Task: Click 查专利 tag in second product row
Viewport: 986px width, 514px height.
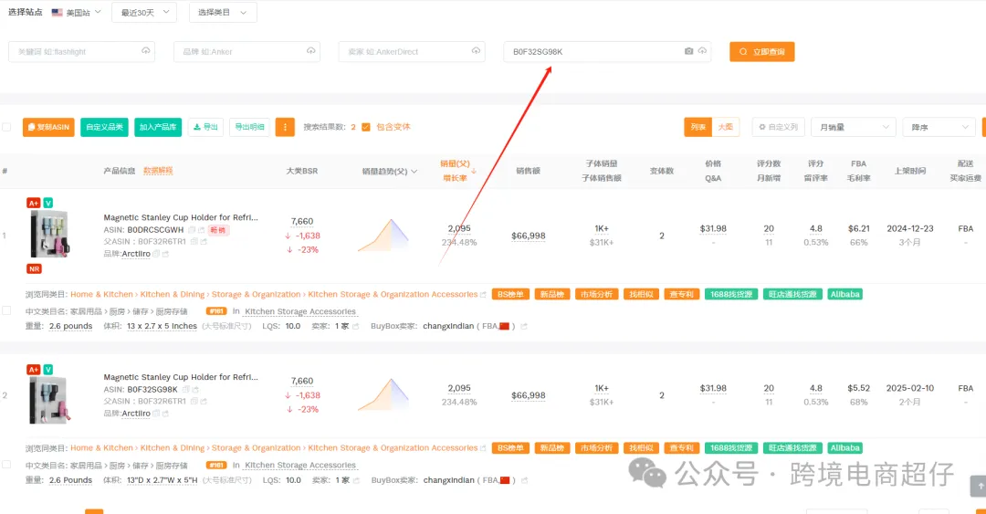Action: (x=682, y=448)
